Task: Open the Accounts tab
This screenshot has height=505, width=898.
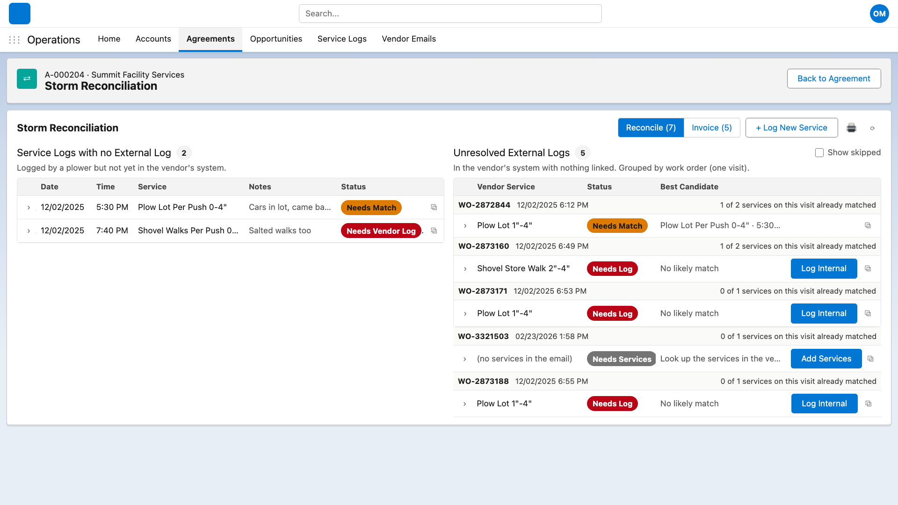Action: click(153, 39)
